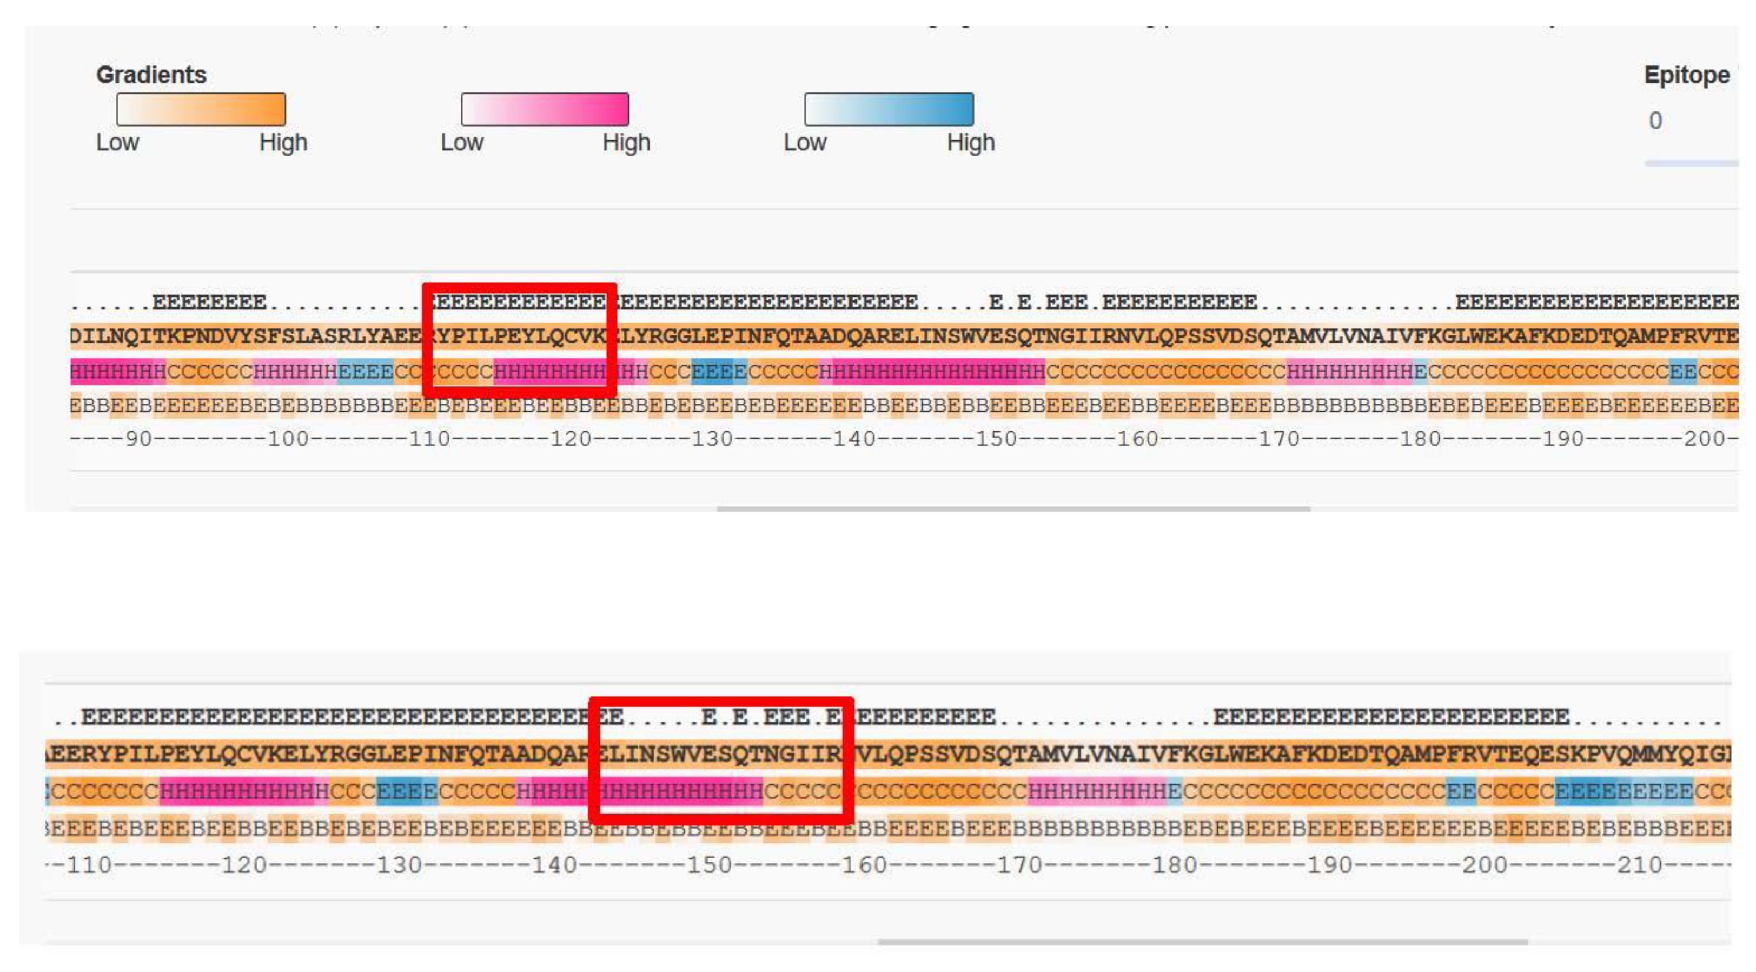Click the pink gradient color swatch
This screenshot has width=1756, height=972.
coord(545,109)
